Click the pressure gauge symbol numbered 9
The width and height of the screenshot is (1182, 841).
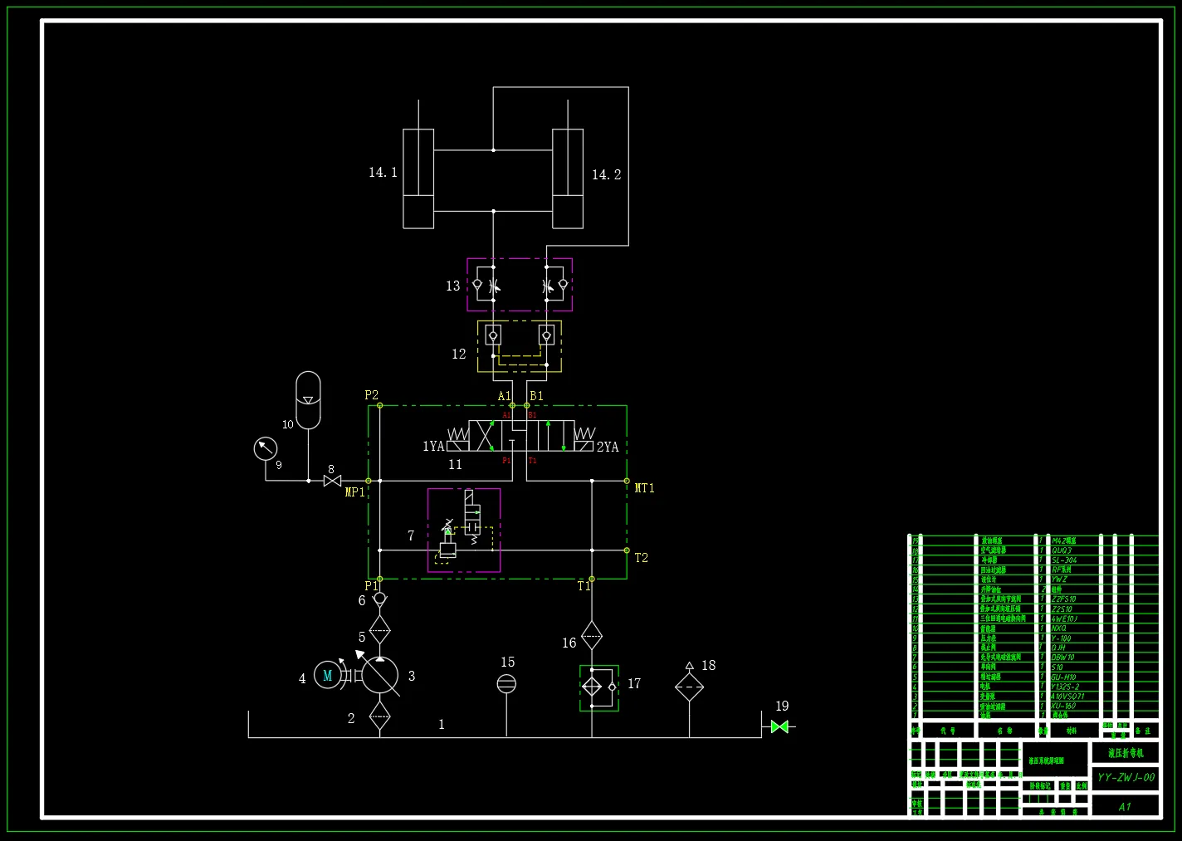pos(266,448)
